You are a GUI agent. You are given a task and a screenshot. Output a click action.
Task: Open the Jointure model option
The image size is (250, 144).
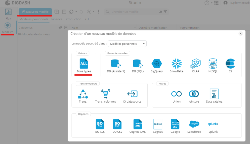tap(194, 94)
